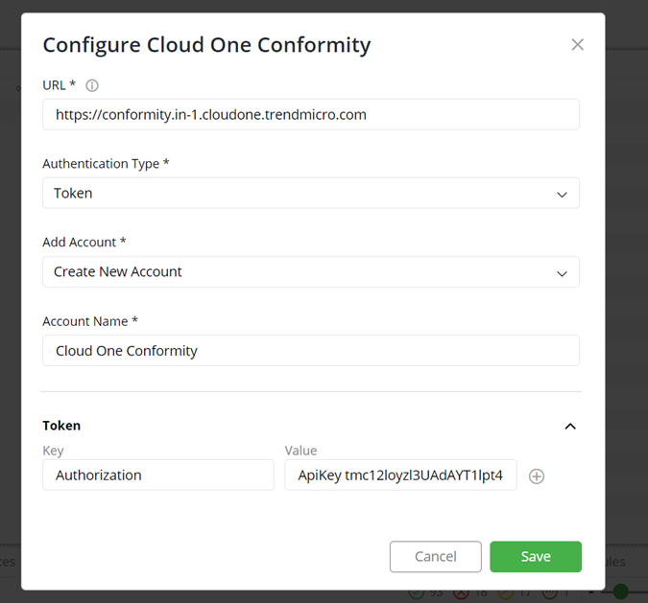Save the Cloud One Conformity configuration
This screenshot has width=648, height=603.
[536, 556]
